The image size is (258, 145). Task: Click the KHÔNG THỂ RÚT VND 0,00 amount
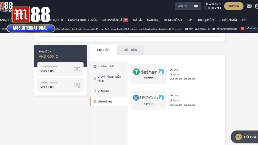click(x=47, y=87)
